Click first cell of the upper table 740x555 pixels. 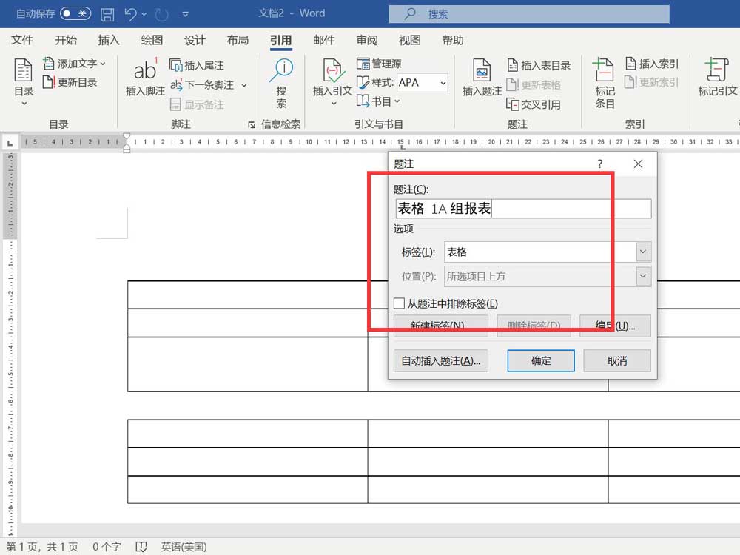click(248, 295)
